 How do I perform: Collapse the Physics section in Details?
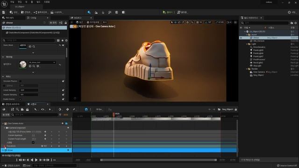click(3, 77)
